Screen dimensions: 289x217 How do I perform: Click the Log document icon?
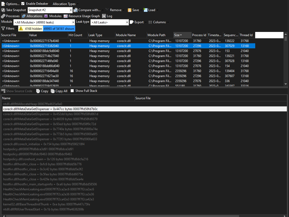tap(104, 16)
